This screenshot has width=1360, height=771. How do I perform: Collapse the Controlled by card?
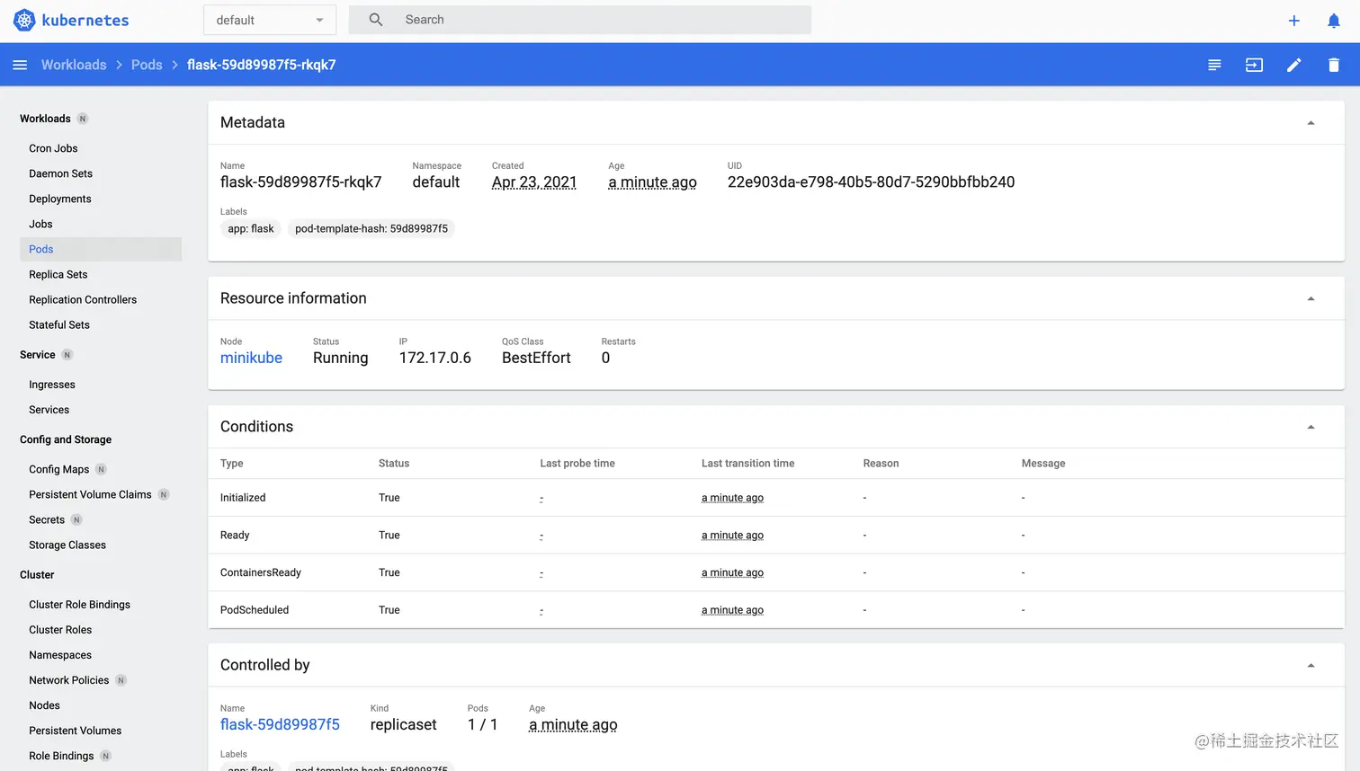coord(1311,665)
